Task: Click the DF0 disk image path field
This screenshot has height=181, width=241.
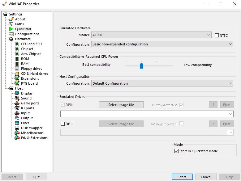Action: click(x=144, y=114)
